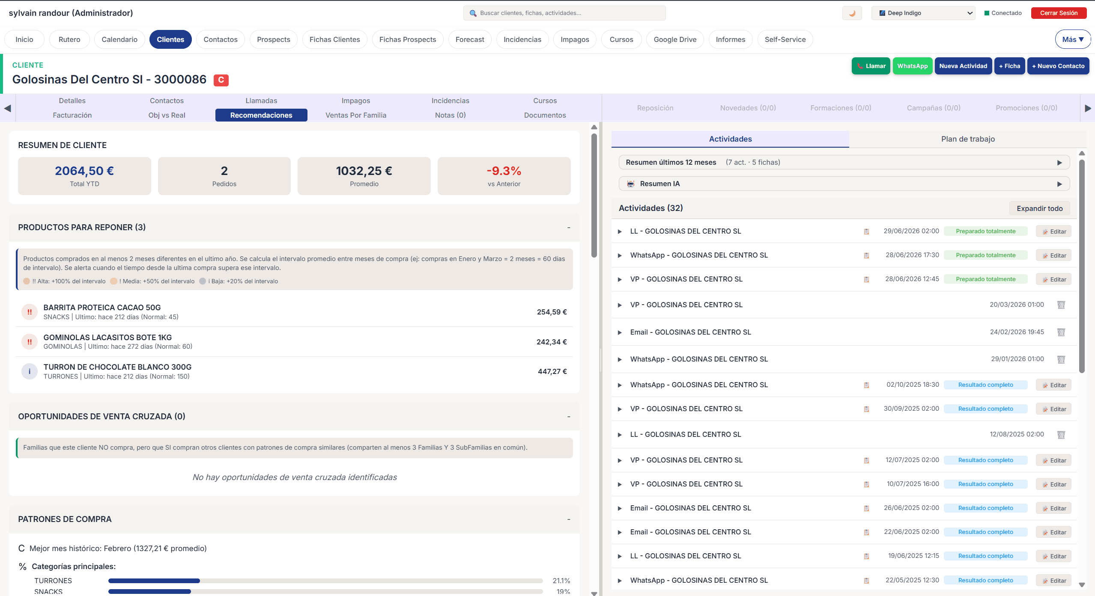This screenshot has height=596, width=1095.
Task: Click the robot icon next to Resumen IA
Action: [x=631, y=184]
